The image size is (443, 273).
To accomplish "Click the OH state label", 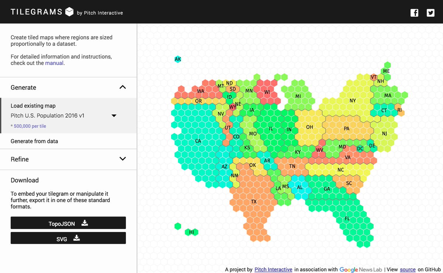I will [x=309, y=127].
